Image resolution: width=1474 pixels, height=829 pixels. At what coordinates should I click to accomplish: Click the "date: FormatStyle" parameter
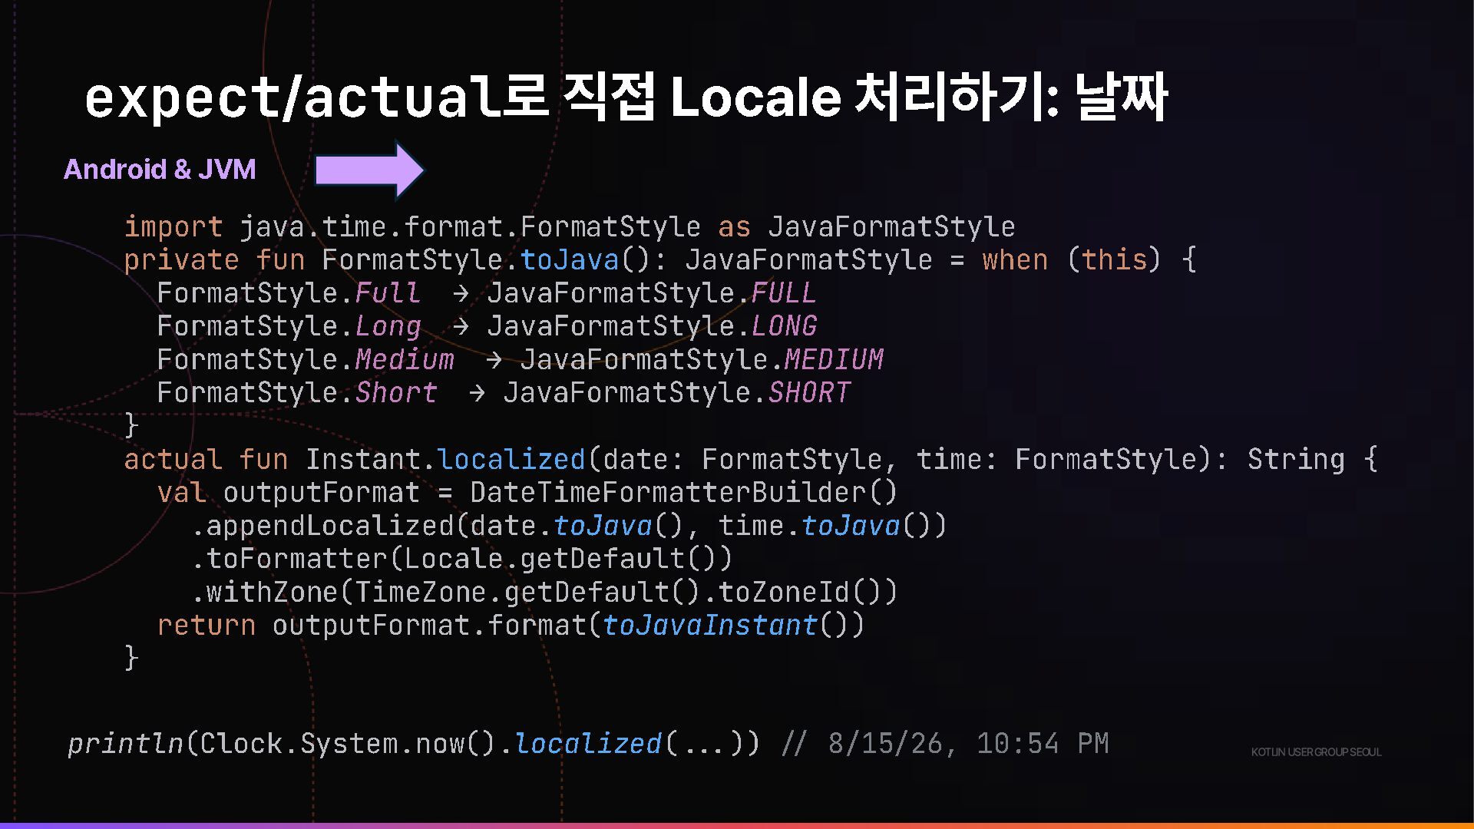coord(742,459)
